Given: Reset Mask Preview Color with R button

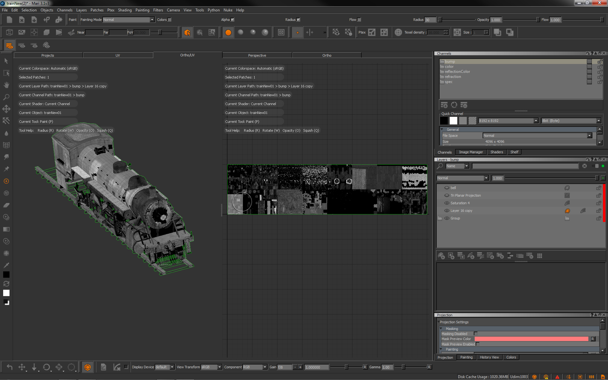Looking at the screenshot, I should (x=593, y=339).
